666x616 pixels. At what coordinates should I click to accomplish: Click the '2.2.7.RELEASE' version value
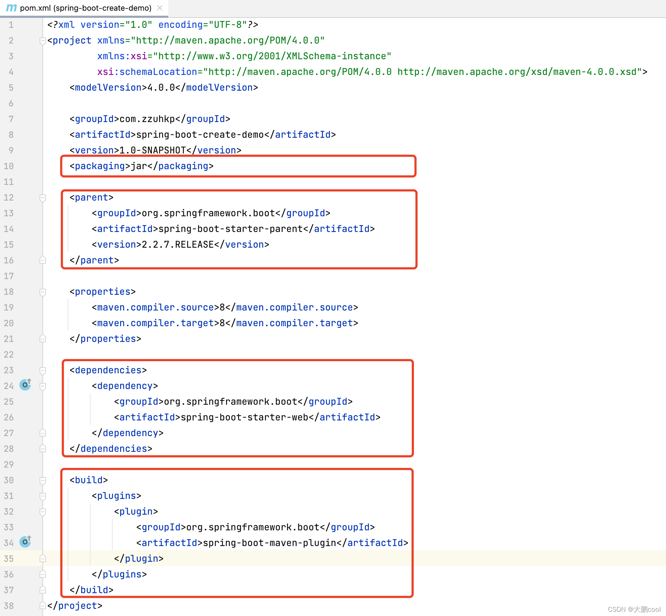[x=178, y=245]
